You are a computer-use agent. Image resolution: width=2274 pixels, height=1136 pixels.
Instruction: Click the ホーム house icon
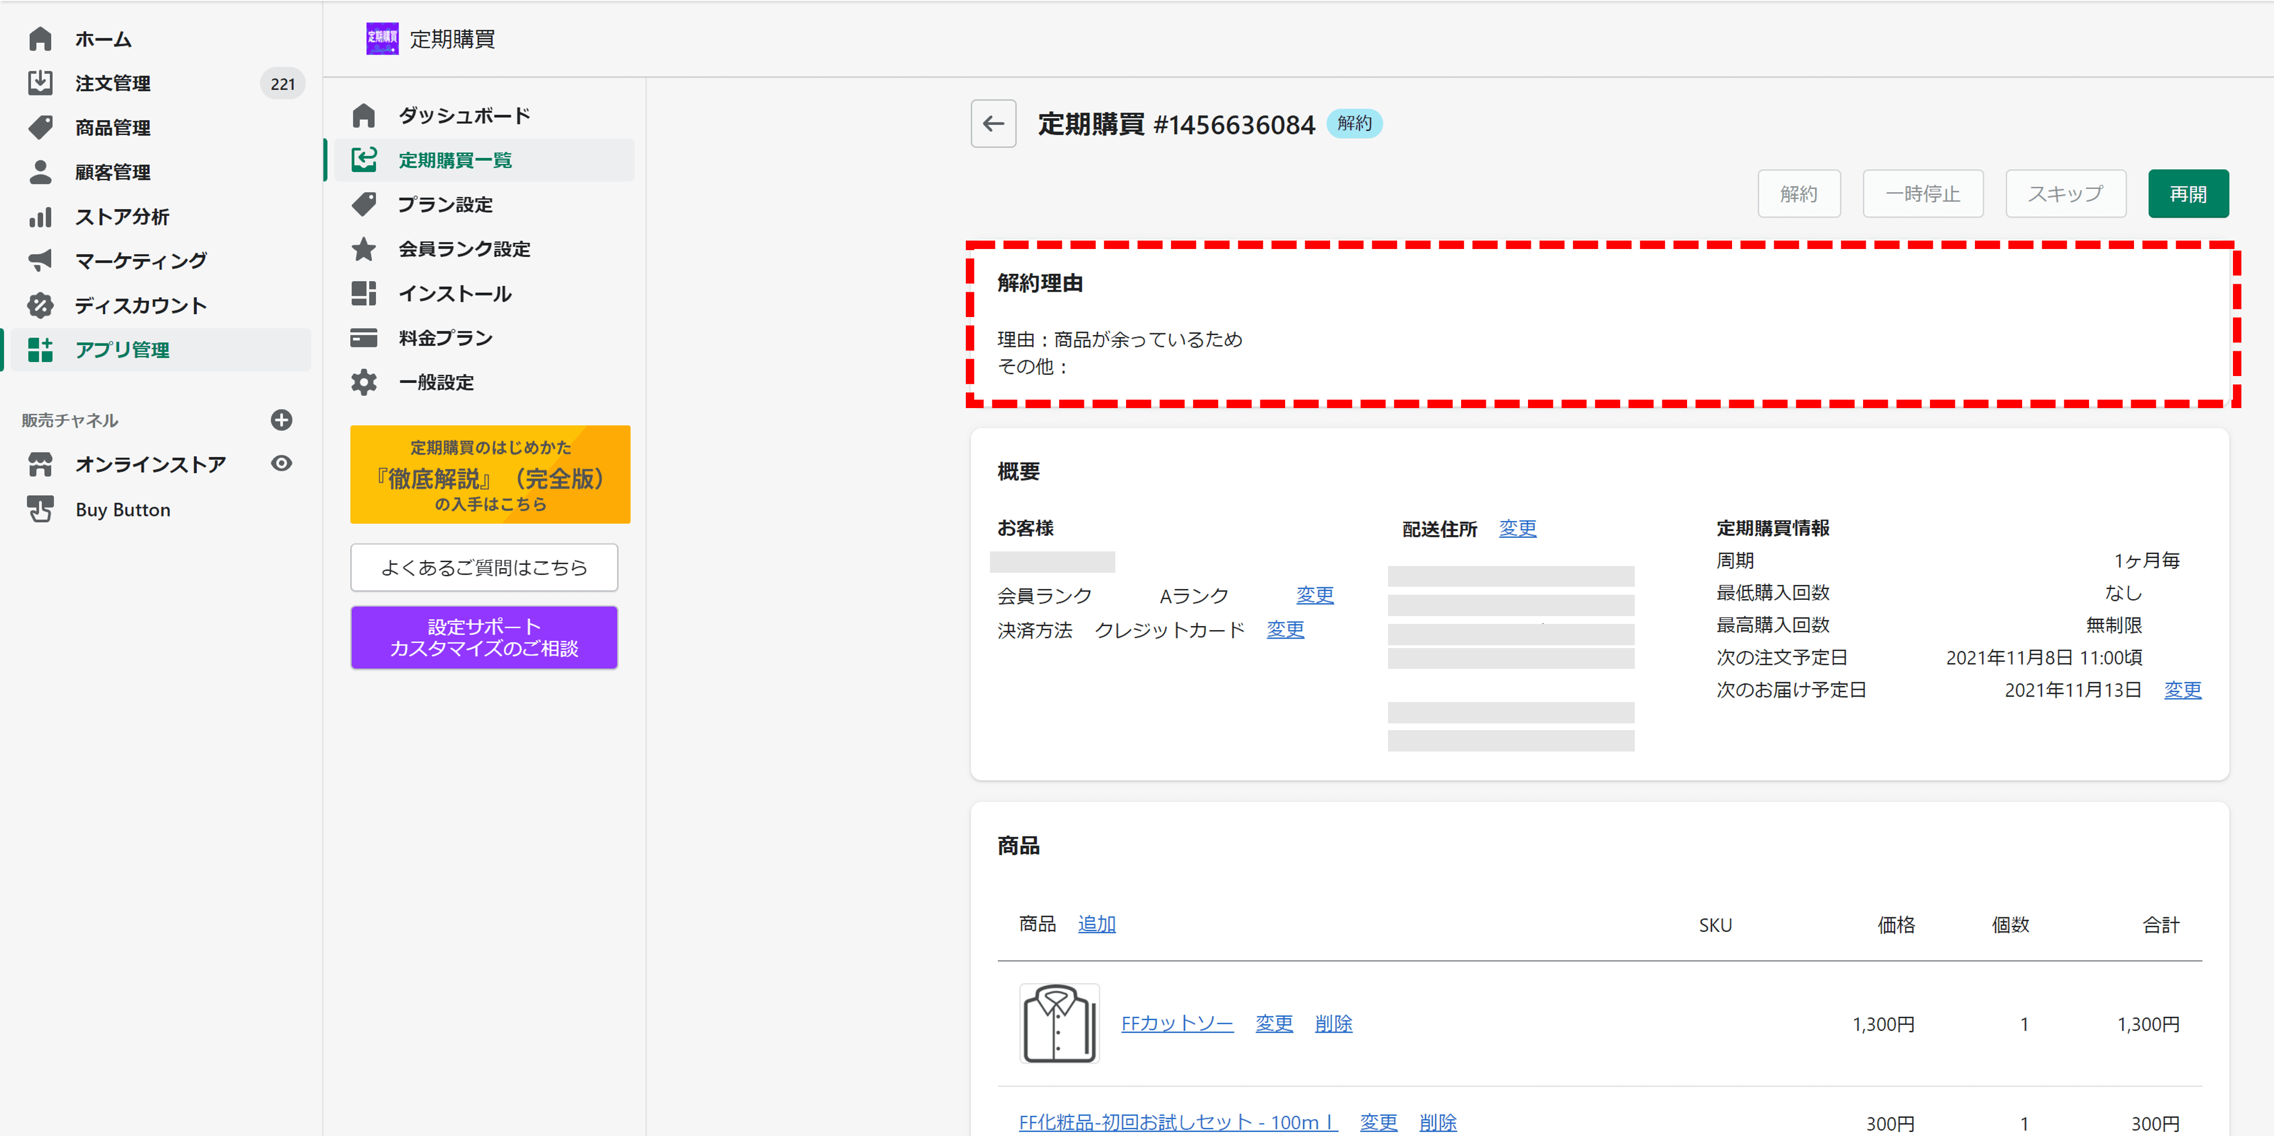[x=40, y=39]
